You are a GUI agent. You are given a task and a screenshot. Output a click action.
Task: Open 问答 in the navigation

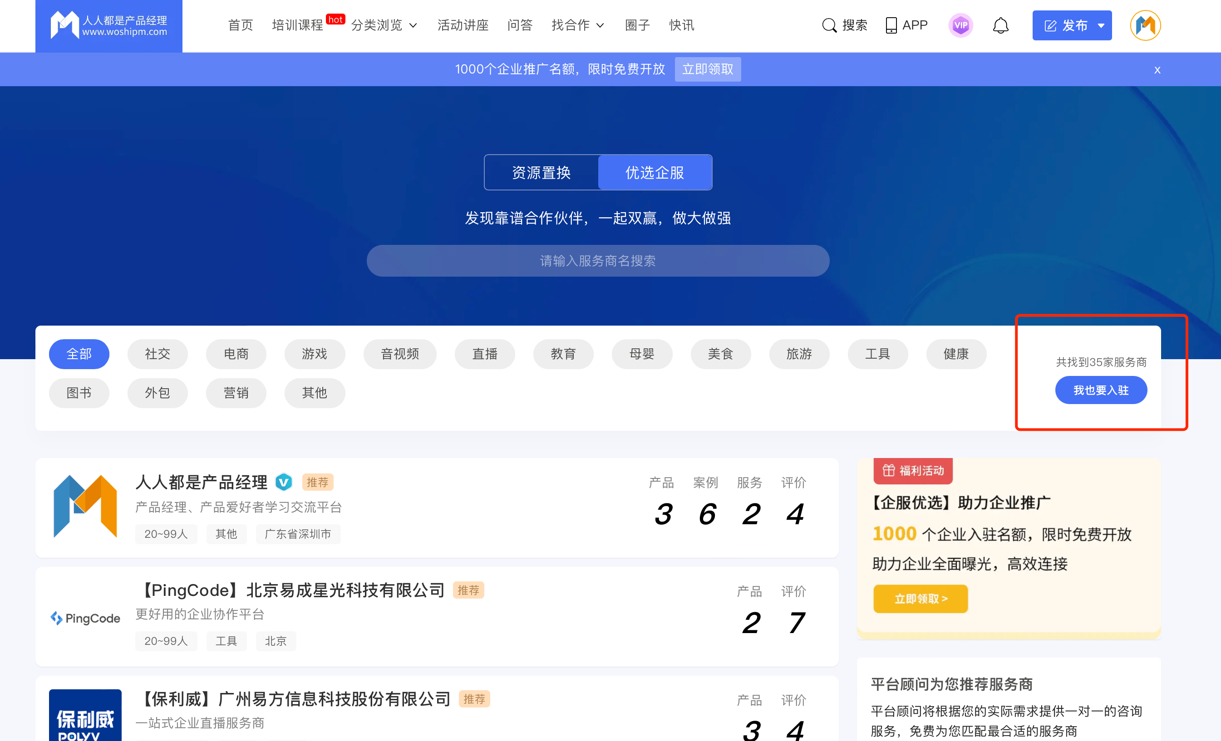coord(520,25)
